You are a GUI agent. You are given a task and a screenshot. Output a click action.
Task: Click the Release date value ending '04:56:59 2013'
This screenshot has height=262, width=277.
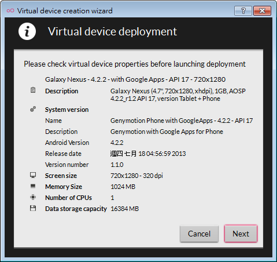(x=148, y=154)
